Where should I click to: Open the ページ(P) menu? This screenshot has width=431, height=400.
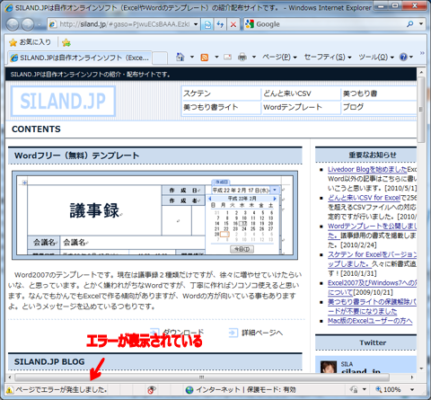[x=279, y=57]
